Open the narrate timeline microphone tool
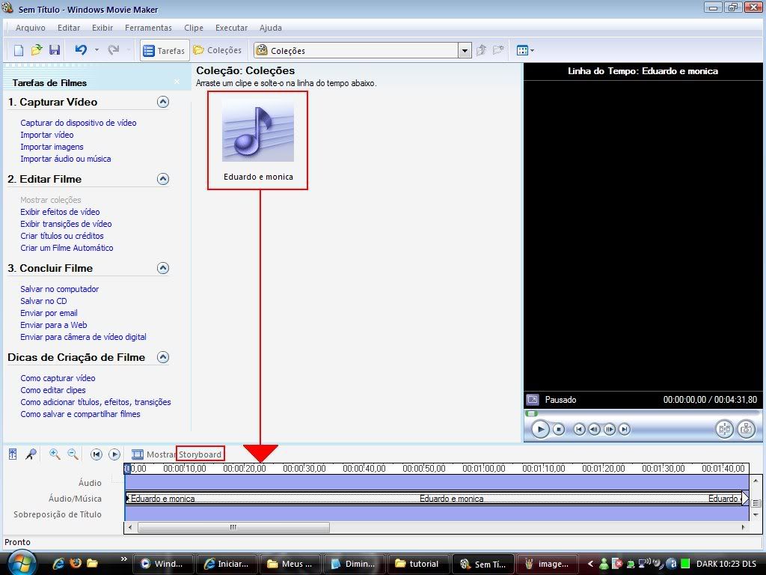The width and height of the screenshot is (766, 575). (x=31, y=454)
